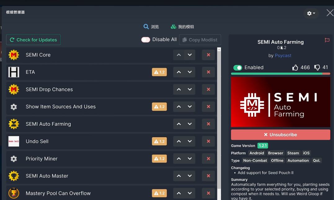334x200 pixels.
Task: Toggle the Enabled switch for SEMI Auto Farming
Action: (238, 67)
